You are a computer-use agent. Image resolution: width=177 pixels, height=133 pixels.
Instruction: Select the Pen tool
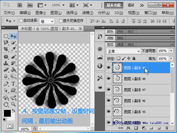point(6,84)
